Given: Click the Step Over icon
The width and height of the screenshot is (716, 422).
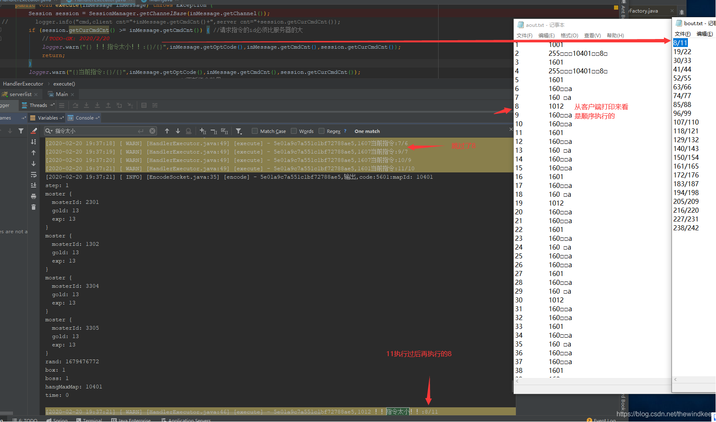Looking at the screenshot, I should (76, 105).
